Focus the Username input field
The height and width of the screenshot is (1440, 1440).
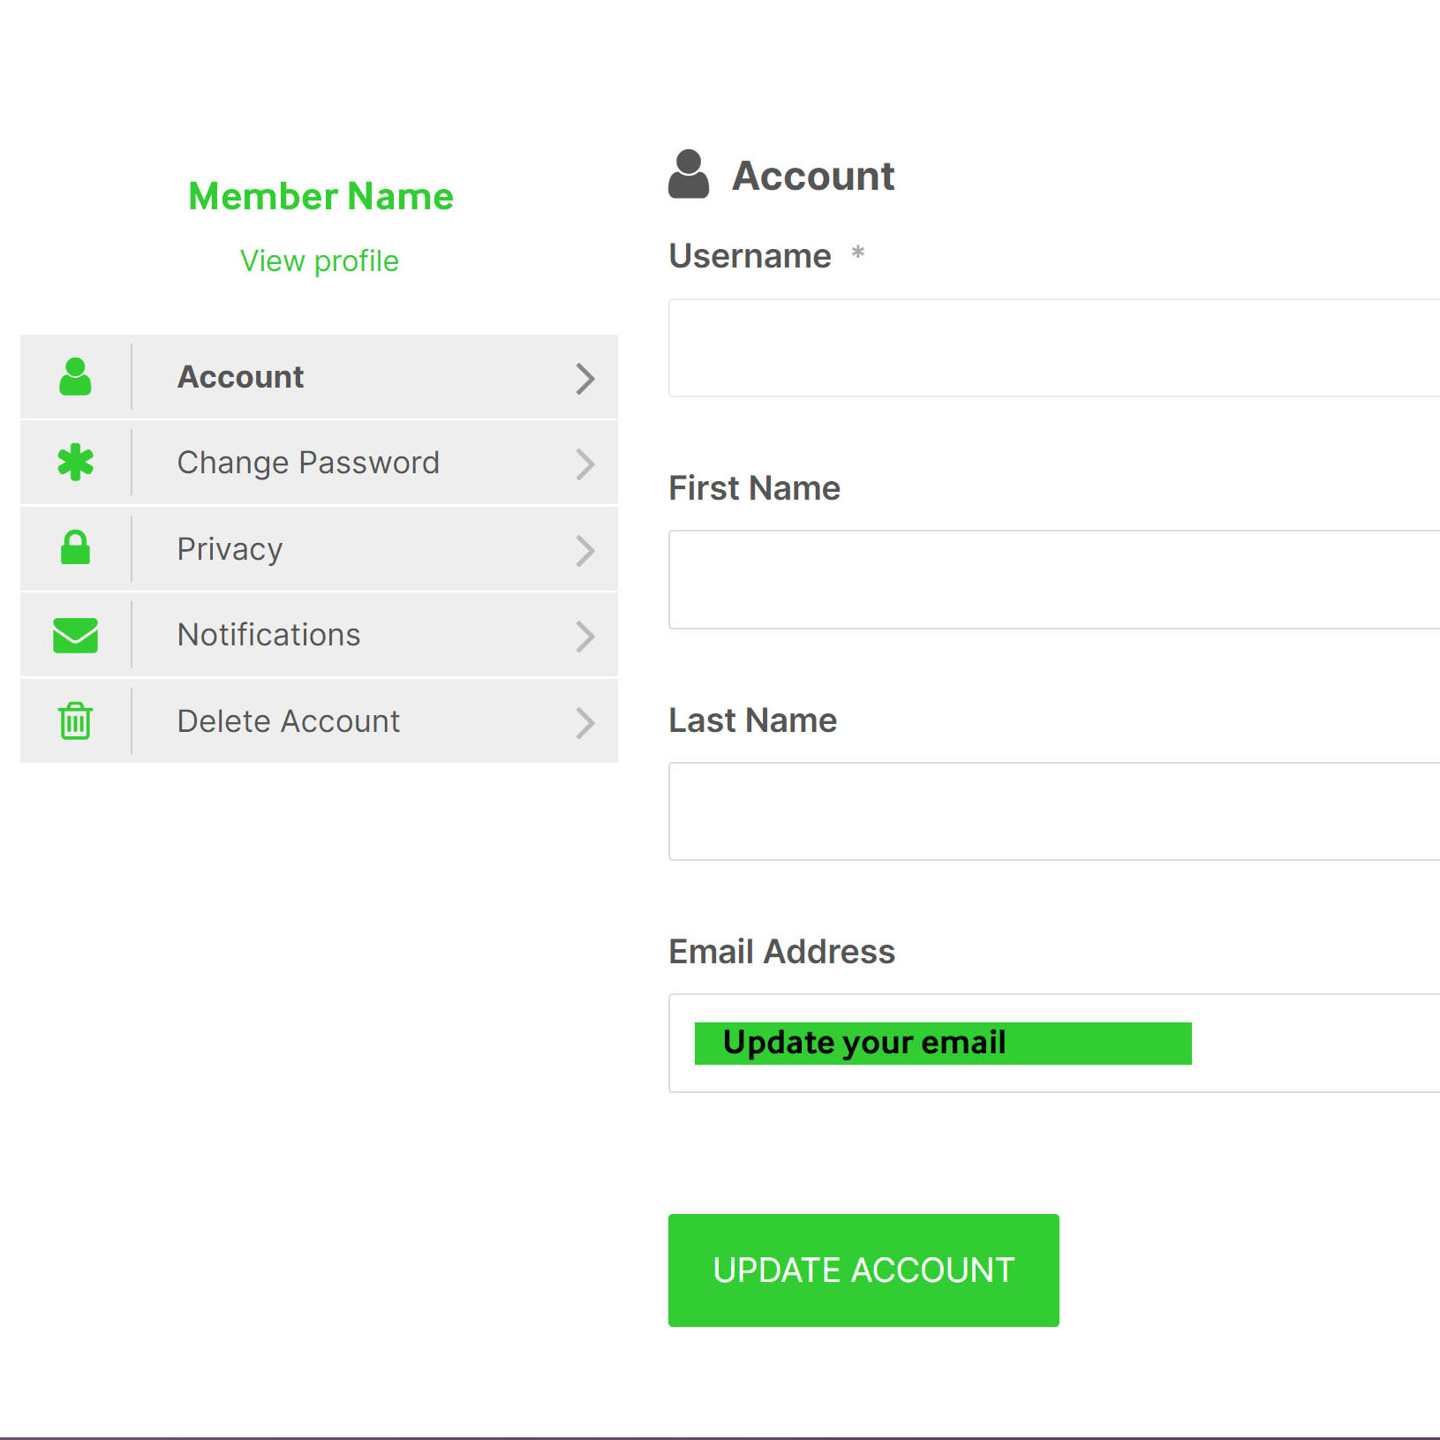(x=1052, y=348)
